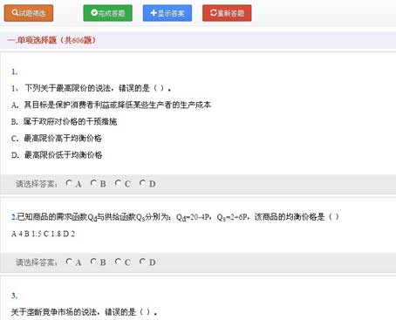
Task: Select answer B for question 1
Action: coord(93,183)
